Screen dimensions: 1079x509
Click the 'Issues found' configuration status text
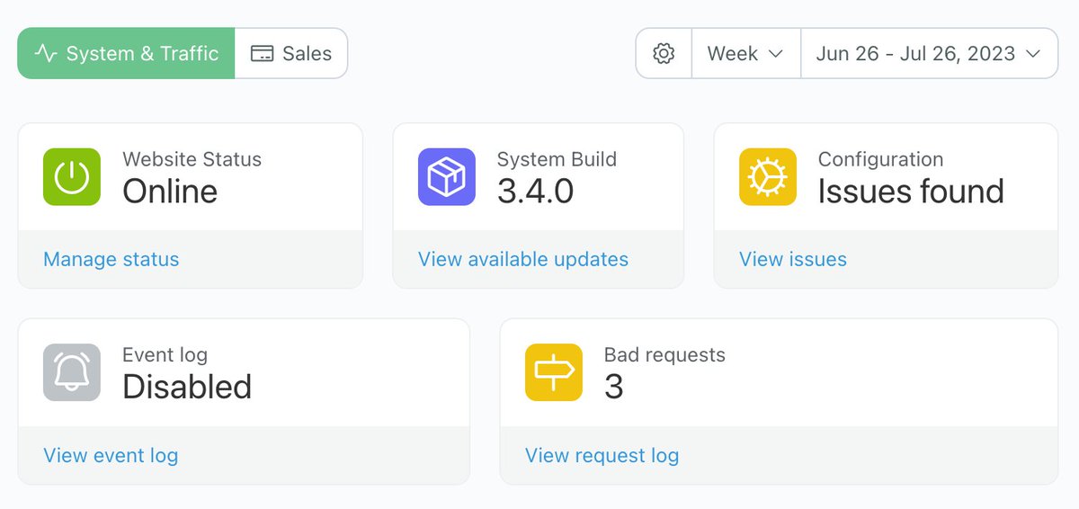click(911, 192)
